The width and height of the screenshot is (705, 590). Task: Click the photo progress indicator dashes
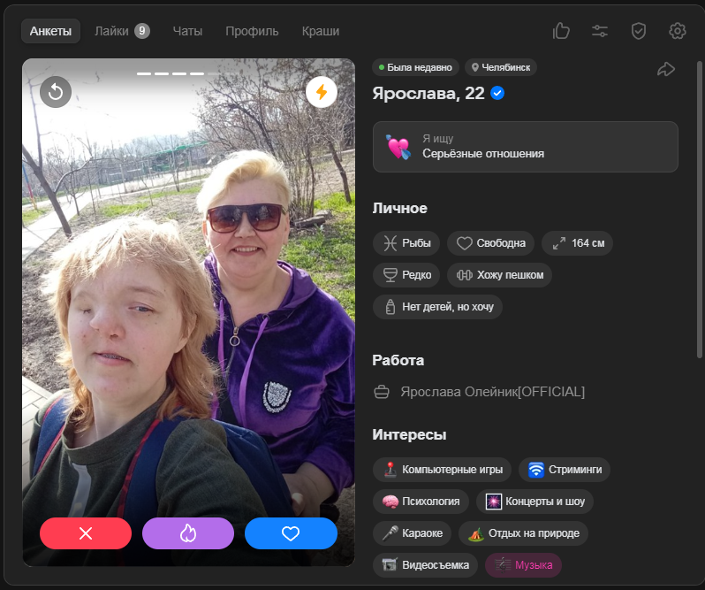[188, 73]
